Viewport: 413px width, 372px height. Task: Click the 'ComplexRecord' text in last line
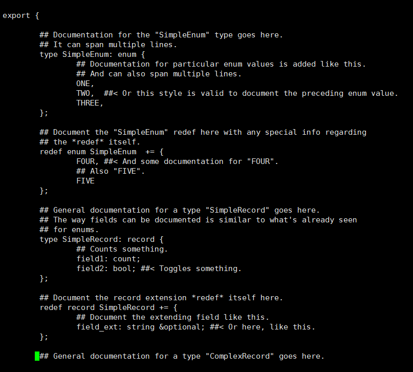pos(240,356)
